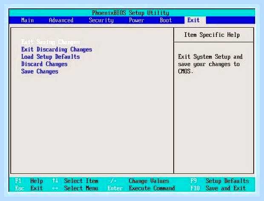The width and height of the screenshot is (264, 201).
Task: Click the left-right arrows legend icon
Action: (x=55, y=189)
